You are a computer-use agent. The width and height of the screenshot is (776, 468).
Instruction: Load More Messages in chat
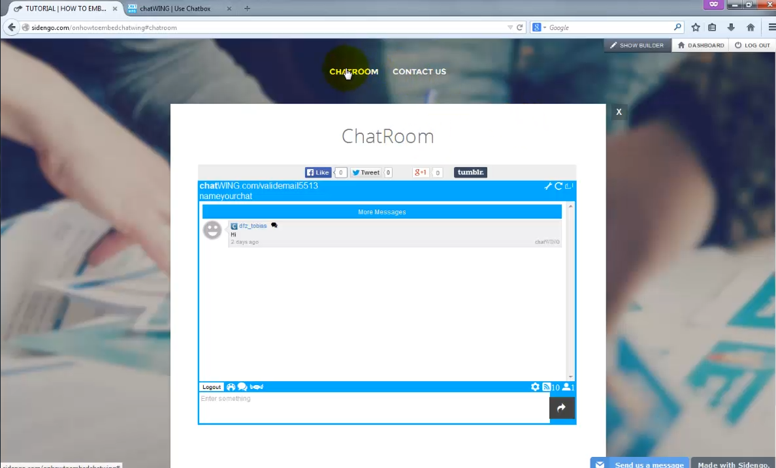[382, 211]
